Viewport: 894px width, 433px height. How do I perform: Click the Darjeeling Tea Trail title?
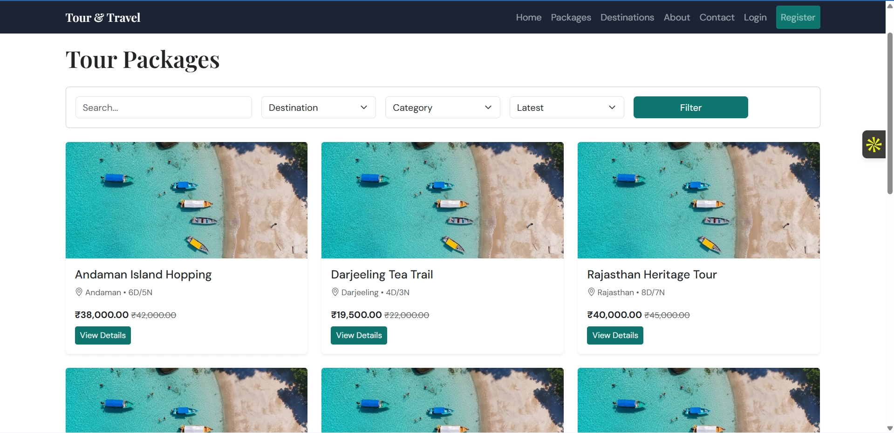tap(382, 275)
